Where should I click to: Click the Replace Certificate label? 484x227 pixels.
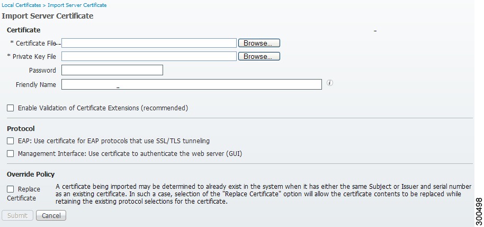(23, 194)
